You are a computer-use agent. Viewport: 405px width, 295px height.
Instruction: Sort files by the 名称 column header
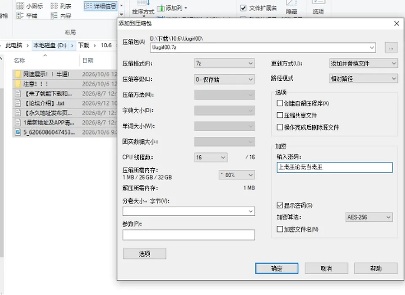(19, 60)
